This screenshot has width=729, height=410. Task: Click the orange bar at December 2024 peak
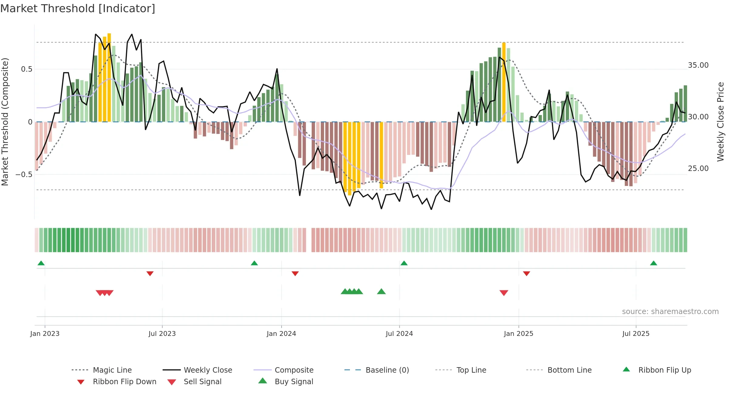[x=504, y=82]
